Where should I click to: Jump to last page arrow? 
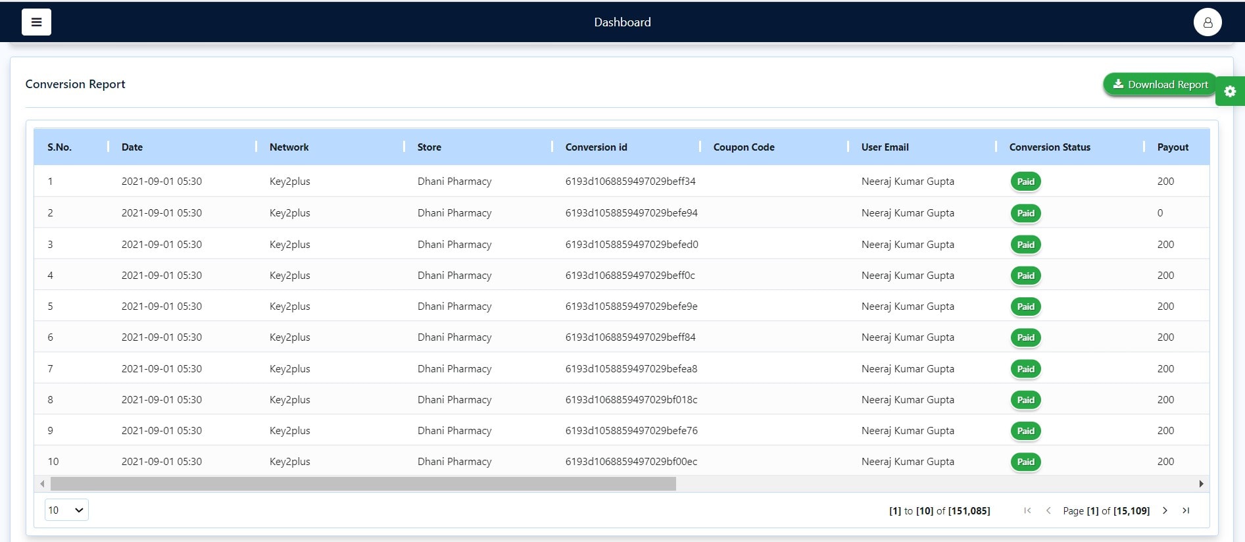(1186, 510)
